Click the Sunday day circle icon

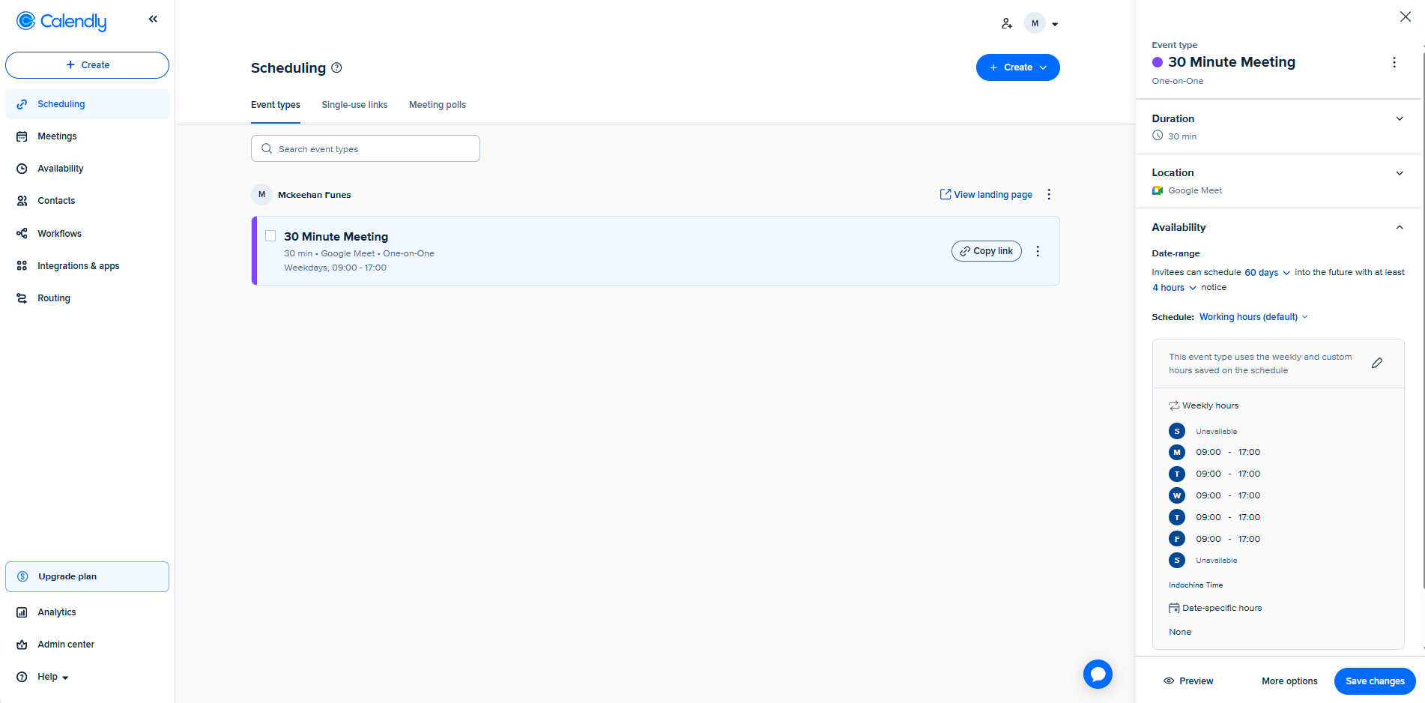pyautogui.click(x=1177, y=431)
